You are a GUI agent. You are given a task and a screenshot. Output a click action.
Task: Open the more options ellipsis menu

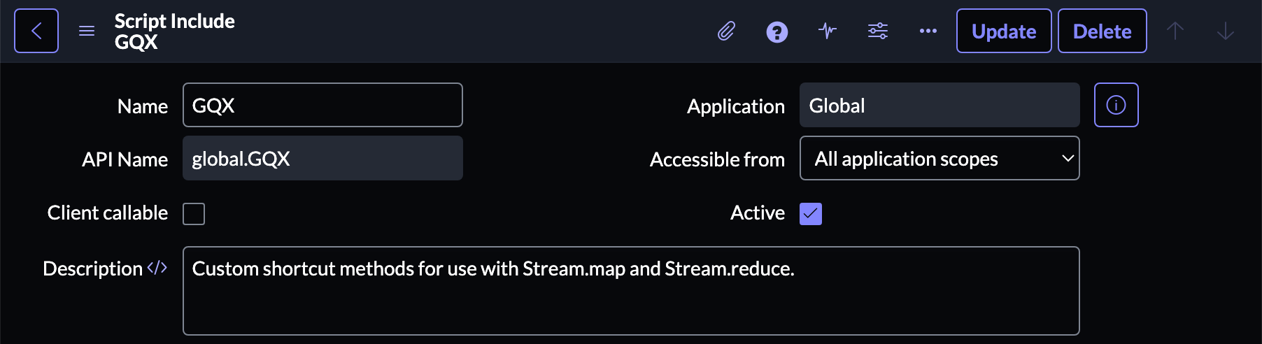point(928,31)
